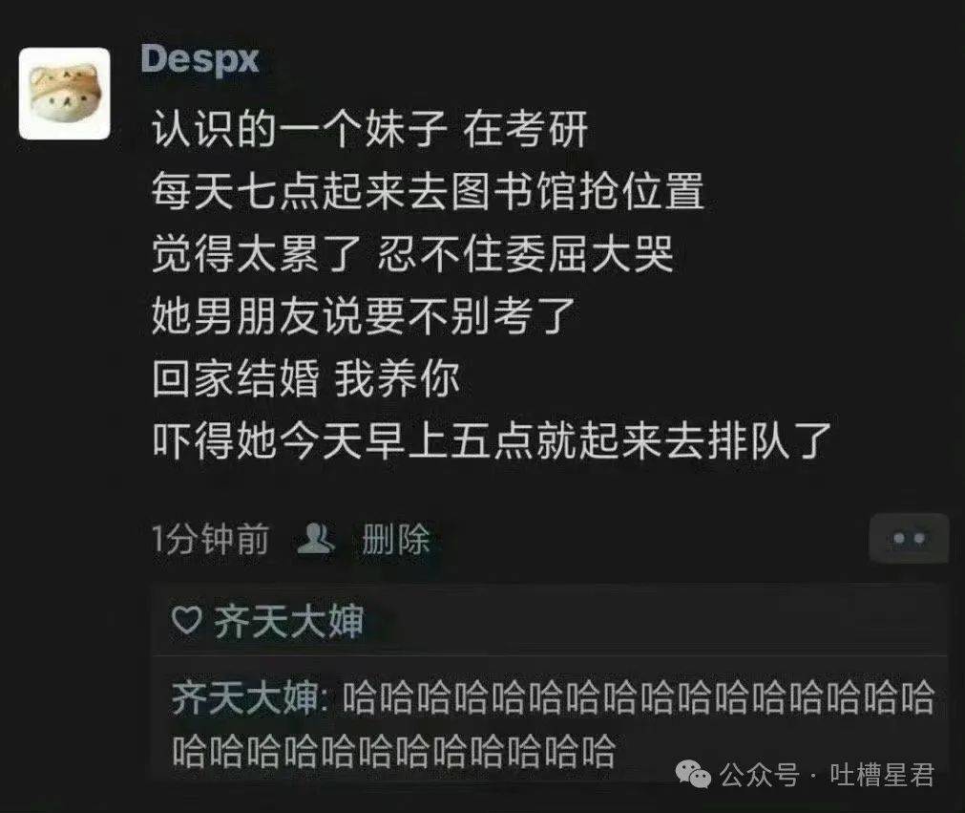Tap the likes row background beside 齐天大婶
This screenshot has height=813, width=965.
(x=652, y=621)
